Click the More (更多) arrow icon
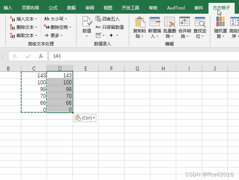 (47, 35)
